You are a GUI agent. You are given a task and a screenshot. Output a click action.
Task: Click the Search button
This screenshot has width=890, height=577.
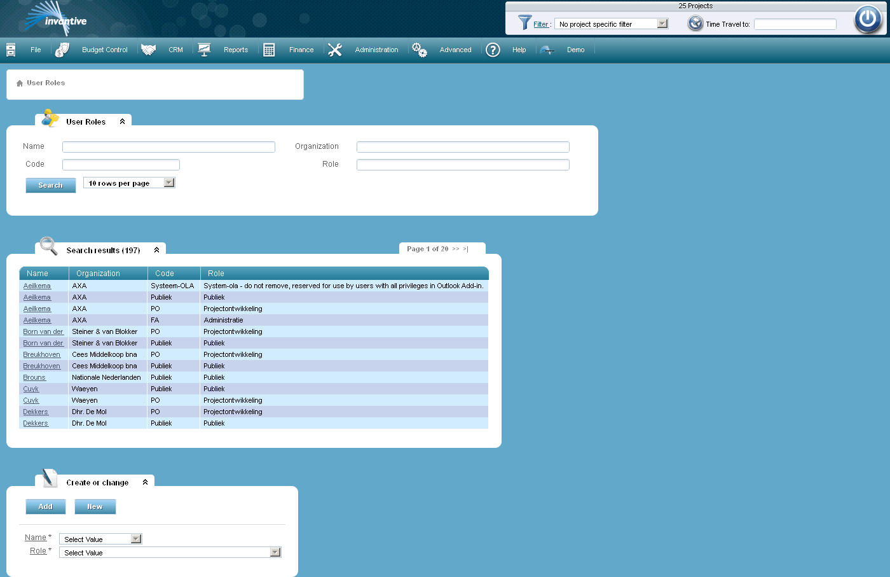pyautogui.click(x=51, y=185)
